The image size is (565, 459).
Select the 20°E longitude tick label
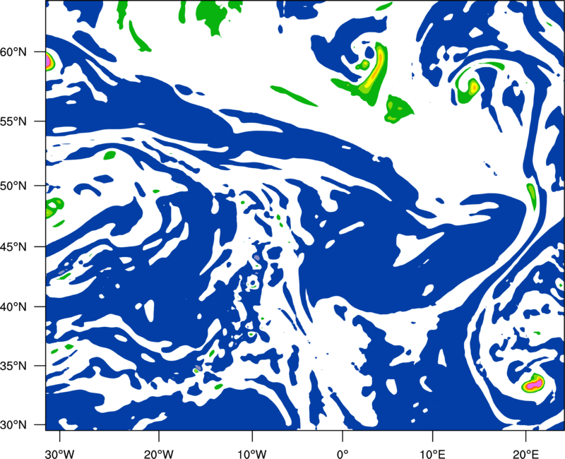coord(525,454)
